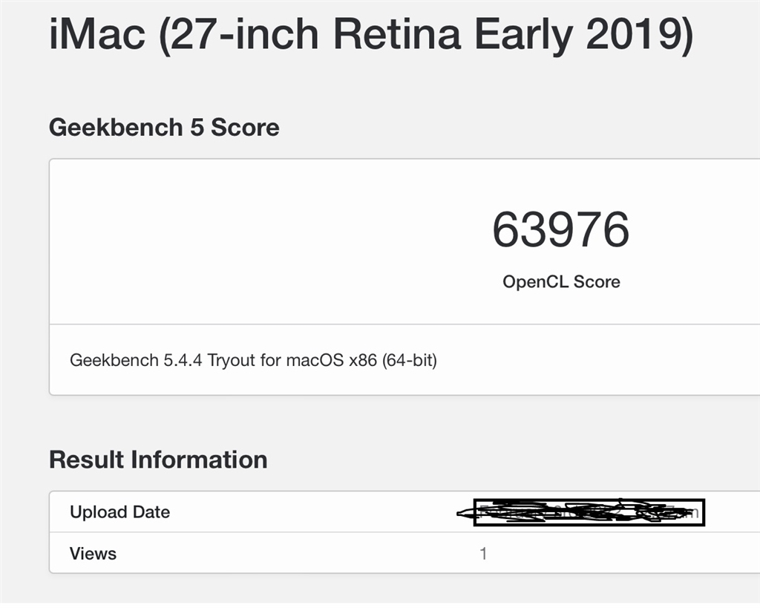This screenshot has height=608, width=760.
Task: Click the 63976 score number
Action: coord(561,229)
